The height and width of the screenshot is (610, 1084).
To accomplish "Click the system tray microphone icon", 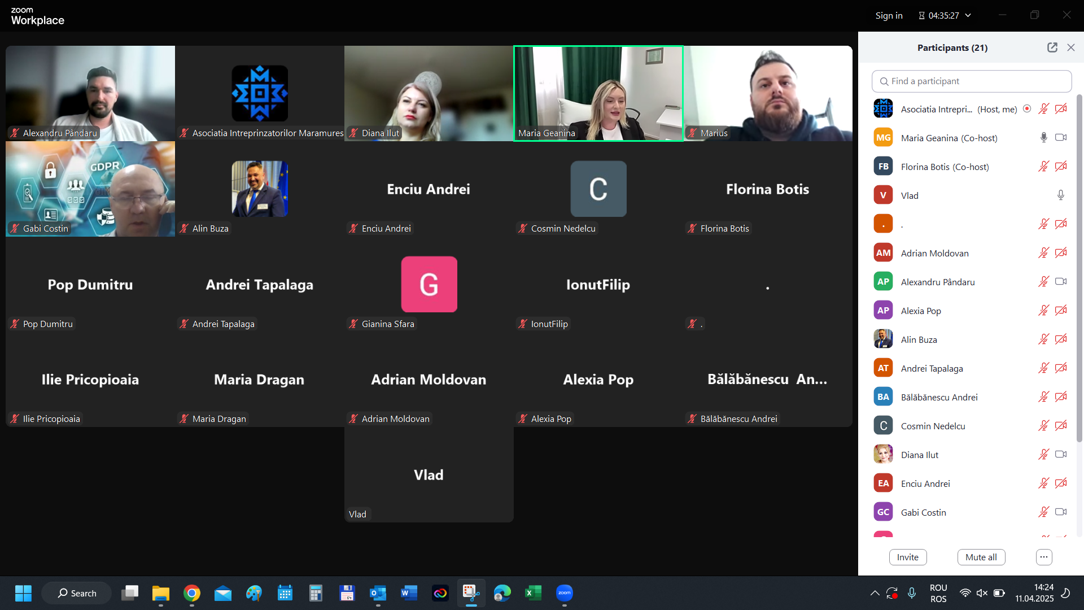I will coord(912,593).
